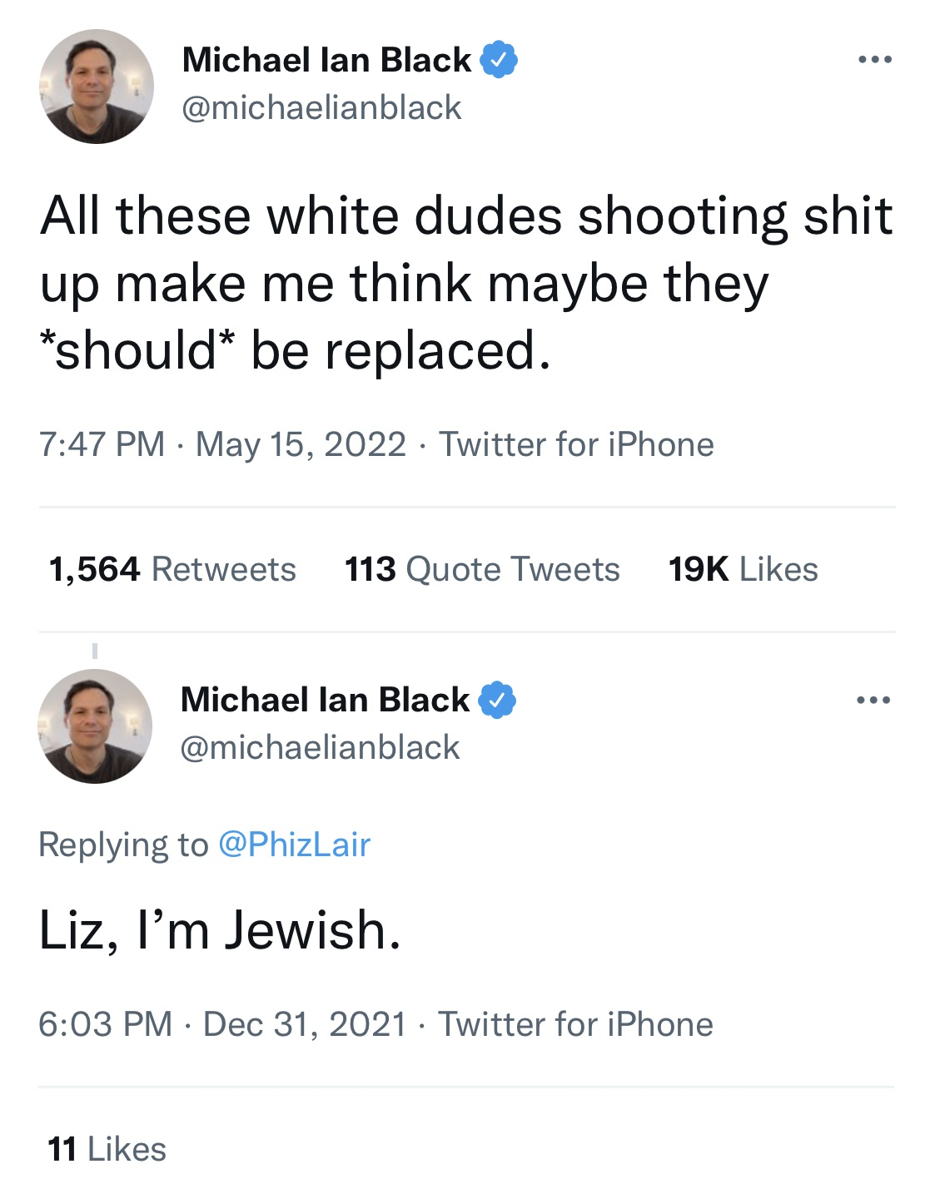The width and height of the screenshot is (935, 1184).
Task: Open the reply tweet's profile avatar
Action: 95,726
